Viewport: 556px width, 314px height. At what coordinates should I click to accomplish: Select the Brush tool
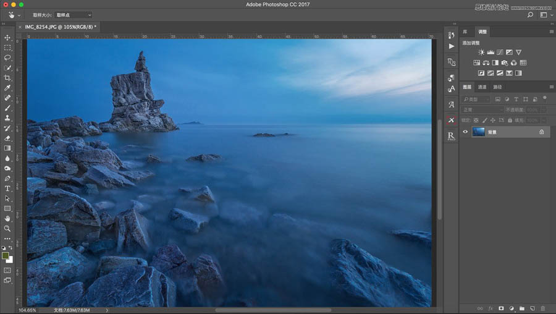pyautogui.click(x=7, y=108)
